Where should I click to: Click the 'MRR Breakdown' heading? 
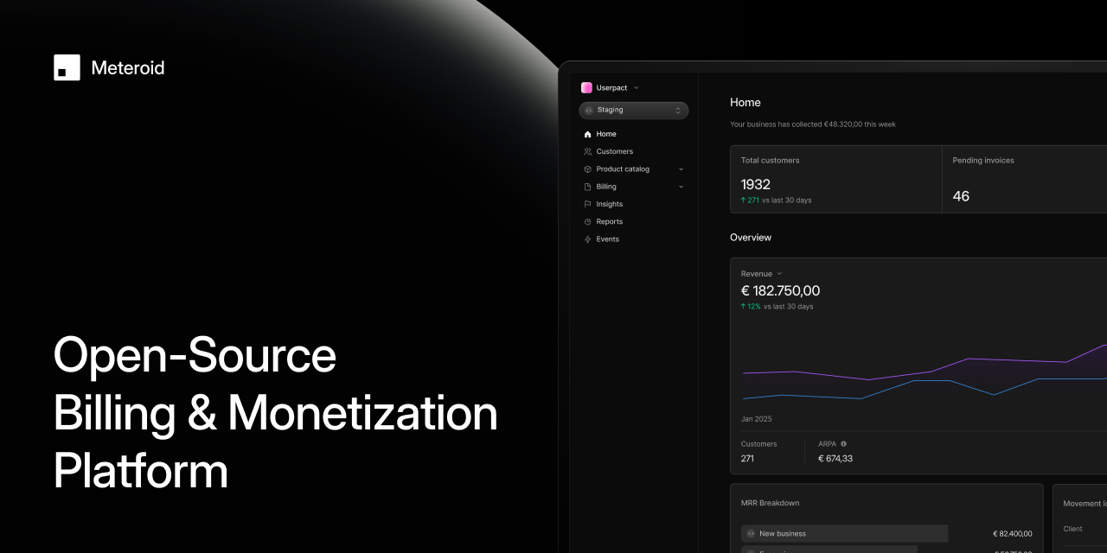pos(771,503)
